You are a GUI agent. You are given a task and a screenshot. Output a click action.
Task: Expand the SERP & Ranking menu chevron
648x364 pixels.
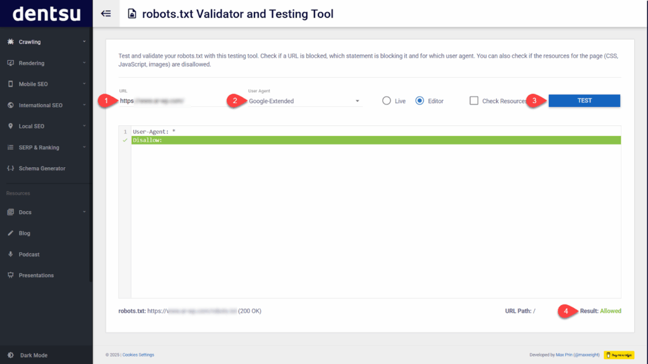84,147
